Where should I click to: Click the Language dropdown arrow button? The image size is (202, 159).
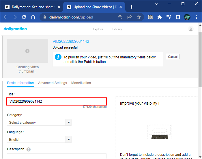[69, 139]
